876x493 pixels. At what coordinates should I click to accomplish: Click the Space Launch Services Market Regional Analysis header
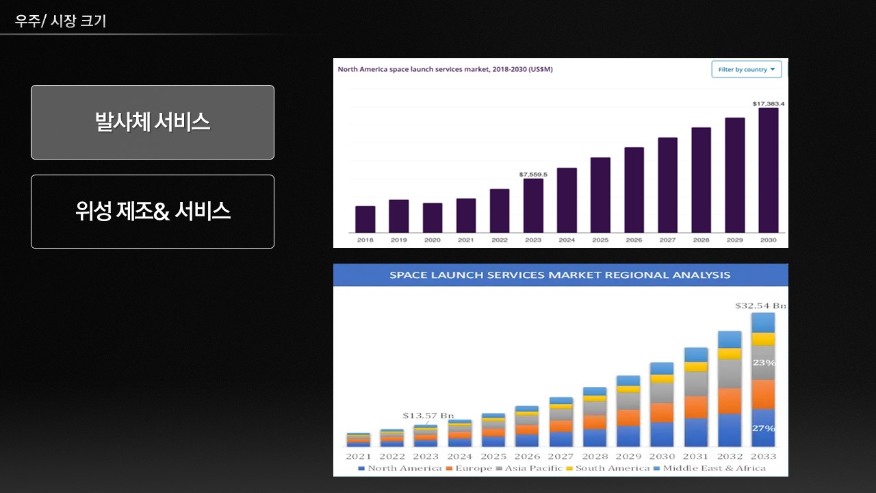[x=560, y=275]
